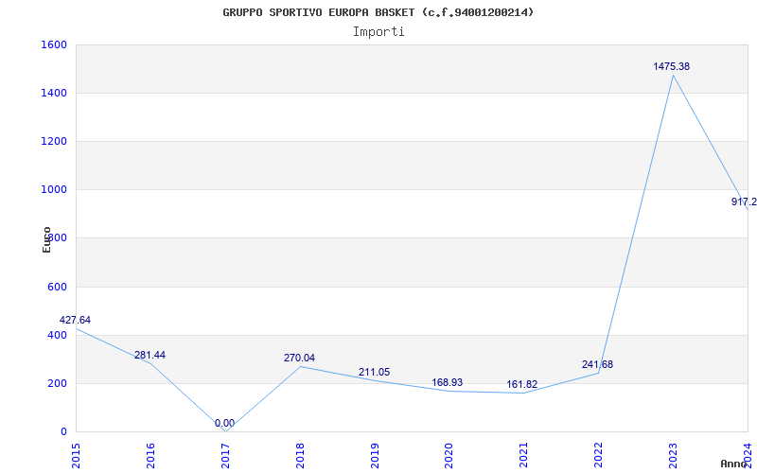Click the 1200 y-axis tick label
The height and width of the screenshot is (473, 757).
pyautogui.click(x=54, y=141)
